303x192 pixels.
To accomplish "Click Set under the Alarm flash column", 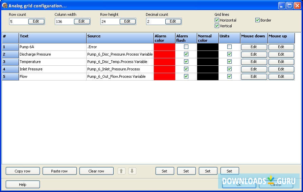I will (x=186, y=171).
